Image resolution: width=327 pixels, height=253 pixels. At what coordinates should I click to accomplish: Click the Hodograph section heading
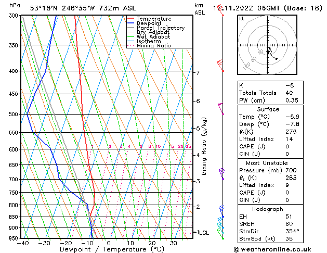(268, 209)
